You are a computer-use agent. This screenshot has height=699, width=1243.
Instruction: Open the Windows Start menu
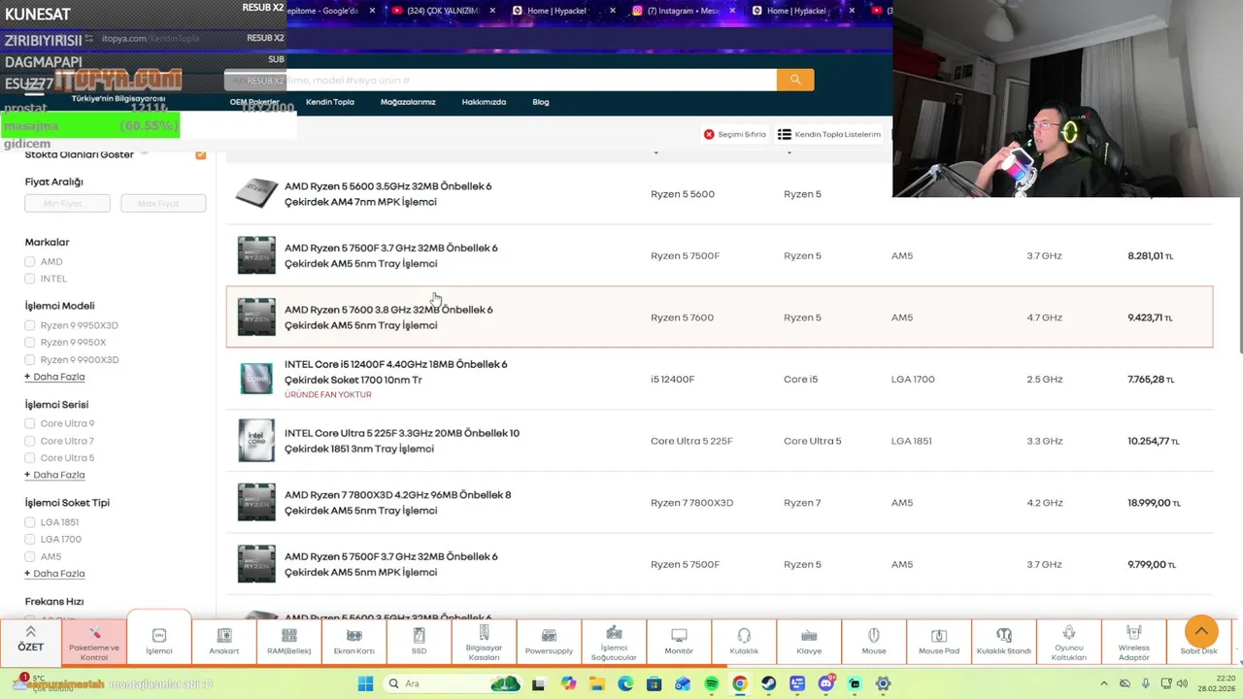point(365,683)
